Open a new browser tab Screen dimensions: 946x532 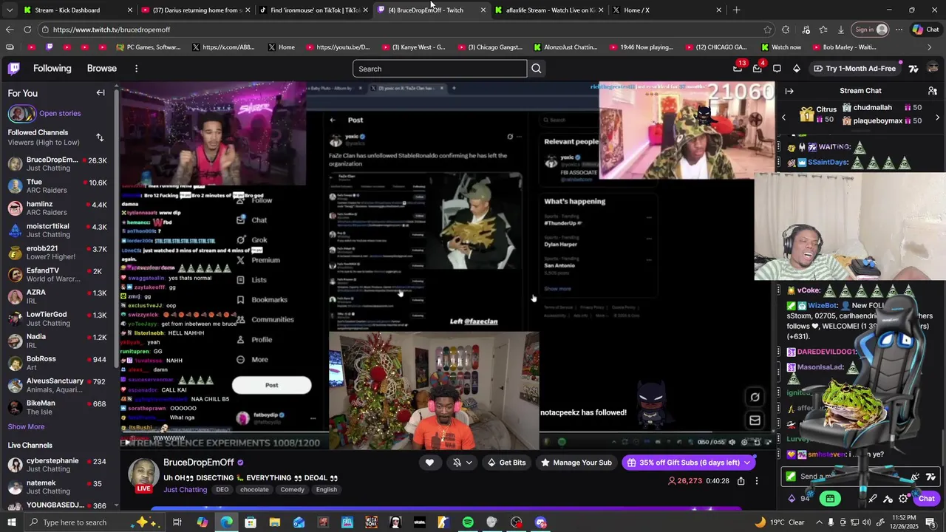tap(736, 10)
